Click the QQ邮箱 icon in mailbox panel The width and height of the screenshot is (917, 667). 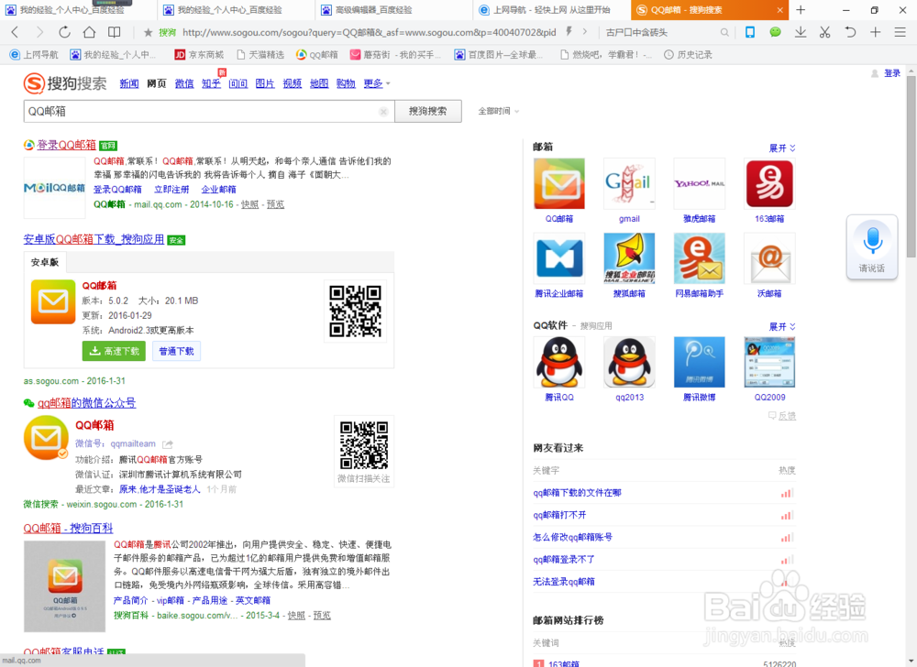click(x=559, y=183)
